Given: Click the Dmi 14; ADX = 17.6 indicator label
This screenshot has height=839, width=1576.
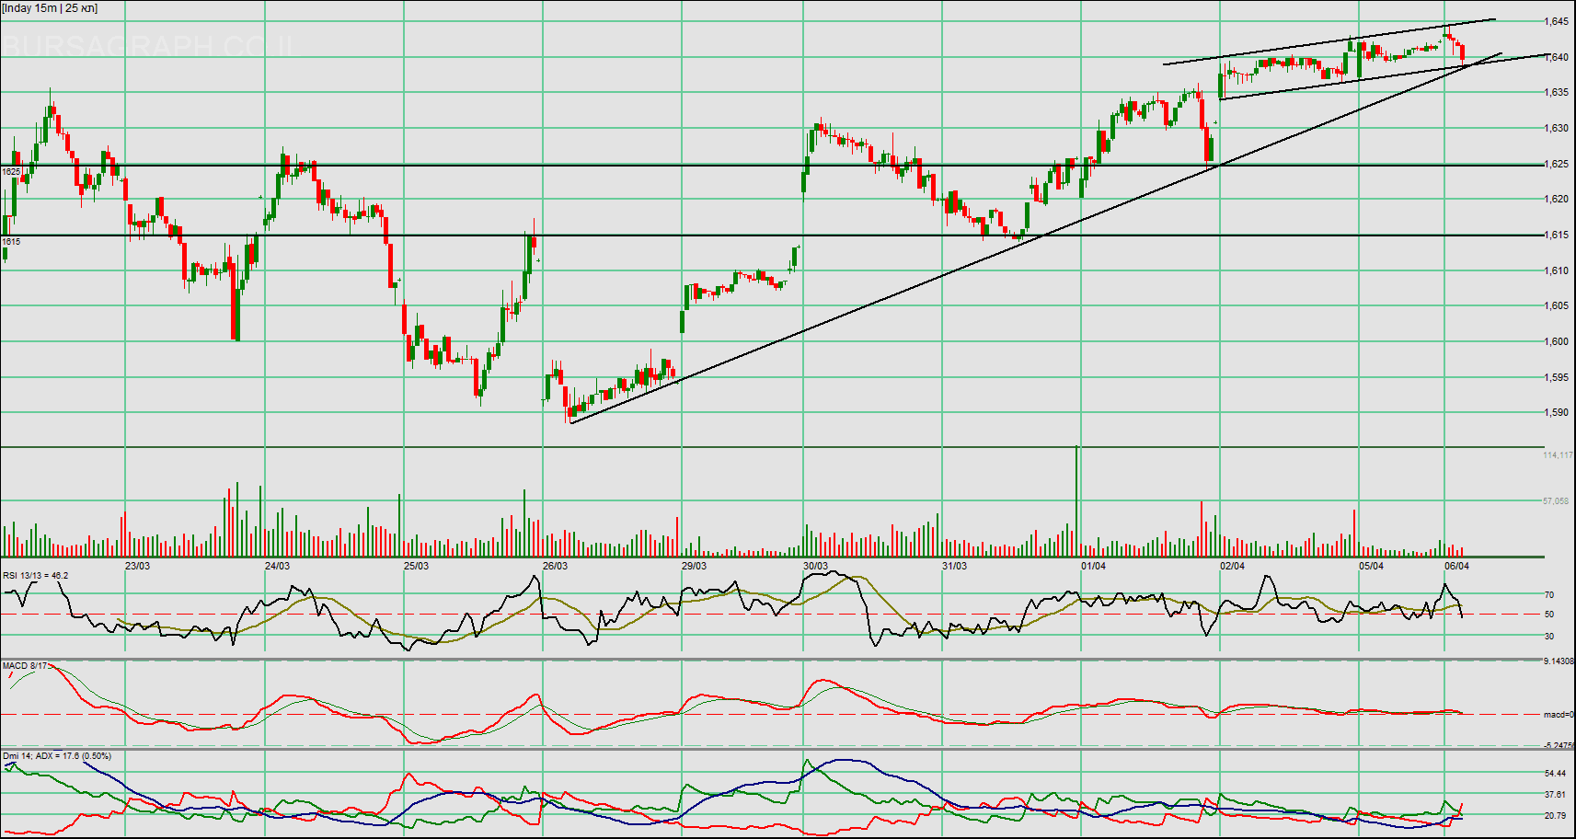Looking at the screenshot, I should point(57,756).
